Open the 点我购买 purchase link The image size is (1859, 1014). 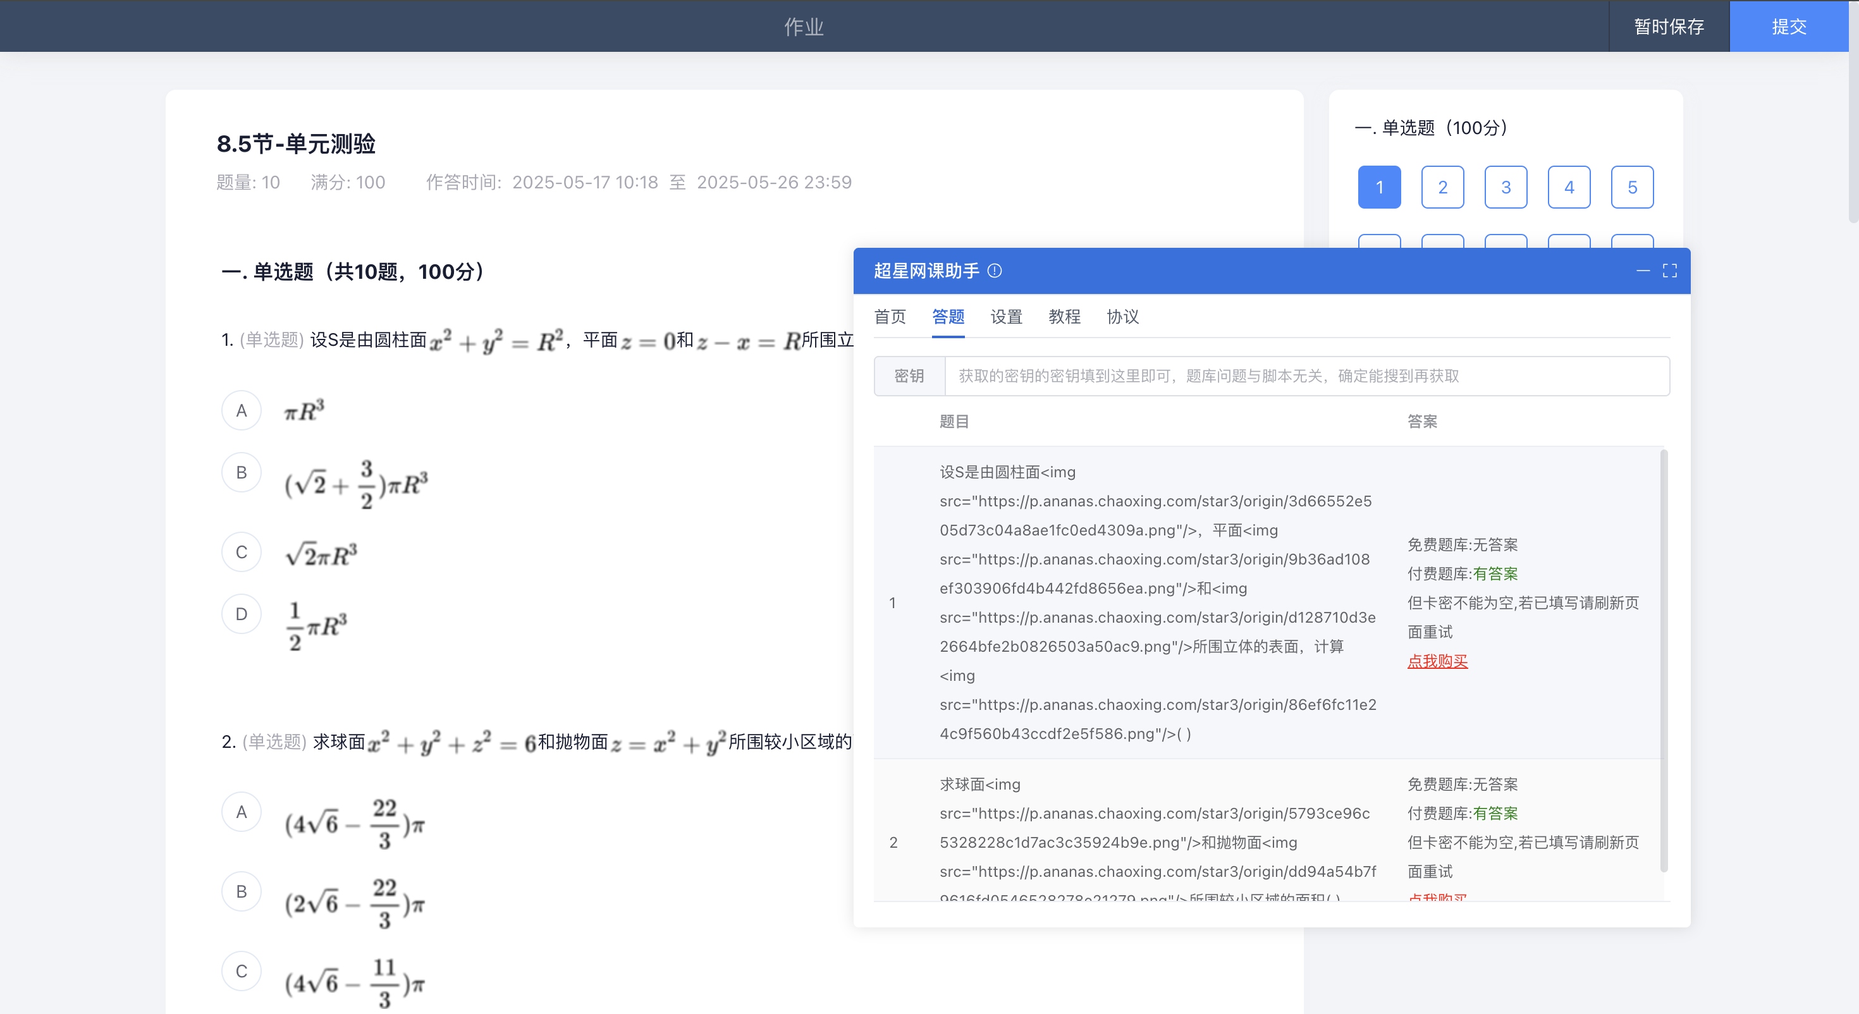point(1437,661)
